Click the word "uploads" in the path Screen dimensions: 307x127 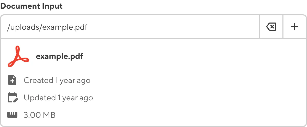coord(25,27)
